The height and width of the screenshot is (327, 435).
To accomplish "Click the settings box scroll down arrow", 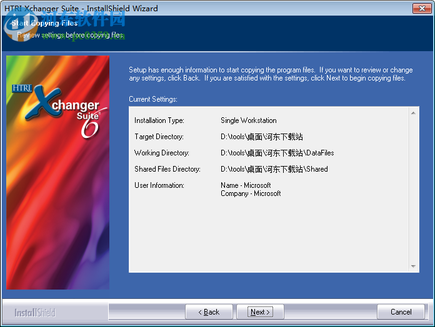I will point(413,266).
